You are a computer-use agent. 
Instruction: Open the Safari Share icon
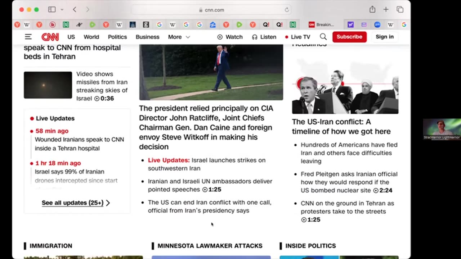pos(372,10)
